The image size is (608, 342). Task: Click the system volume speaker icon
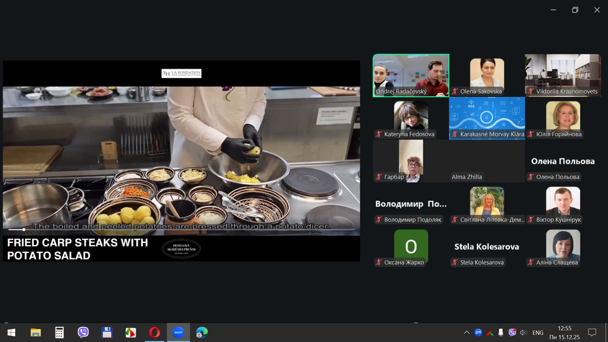coord(523,332)
